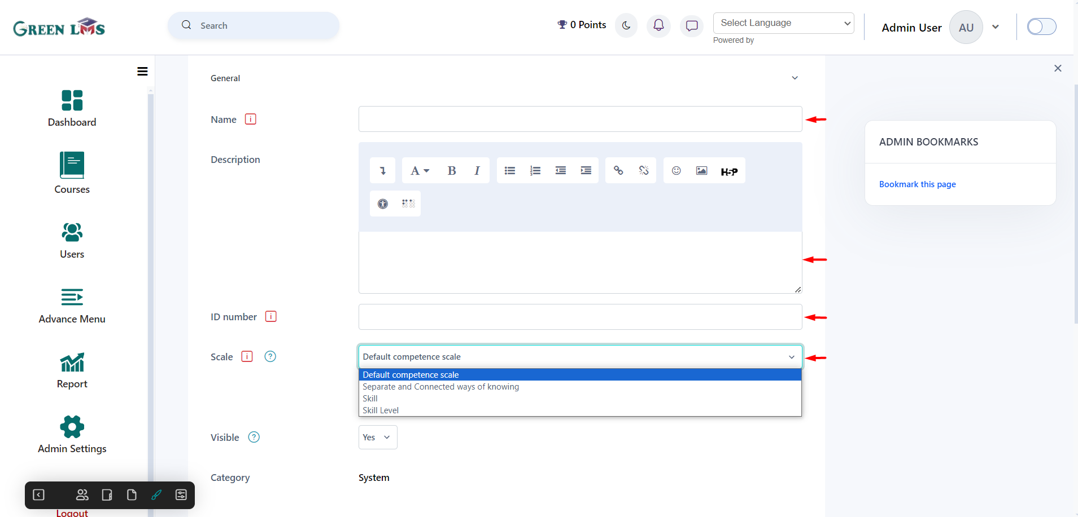Screen dimensions: 1078x517
Task: Open sliders settings icon in toolbar
Action: click(181, 495)
